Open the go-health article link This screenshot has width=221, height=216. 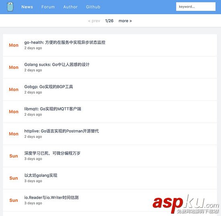tap(65, 42)
